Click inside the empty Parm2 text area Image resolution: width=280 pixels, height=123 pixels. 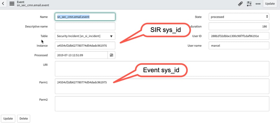point(162,104)
